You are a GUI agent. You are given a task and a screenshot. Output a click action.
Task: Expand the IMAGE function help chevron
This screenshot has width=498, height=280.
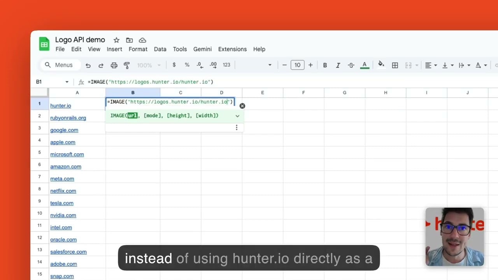[x=237, y=116]
